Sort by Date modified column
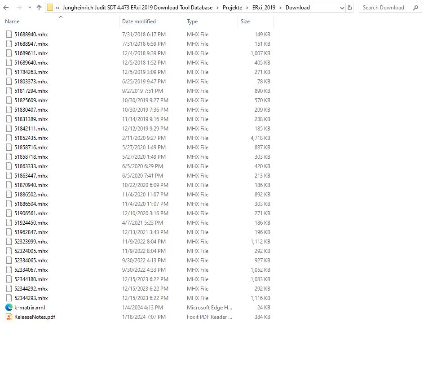 (139, 21)
